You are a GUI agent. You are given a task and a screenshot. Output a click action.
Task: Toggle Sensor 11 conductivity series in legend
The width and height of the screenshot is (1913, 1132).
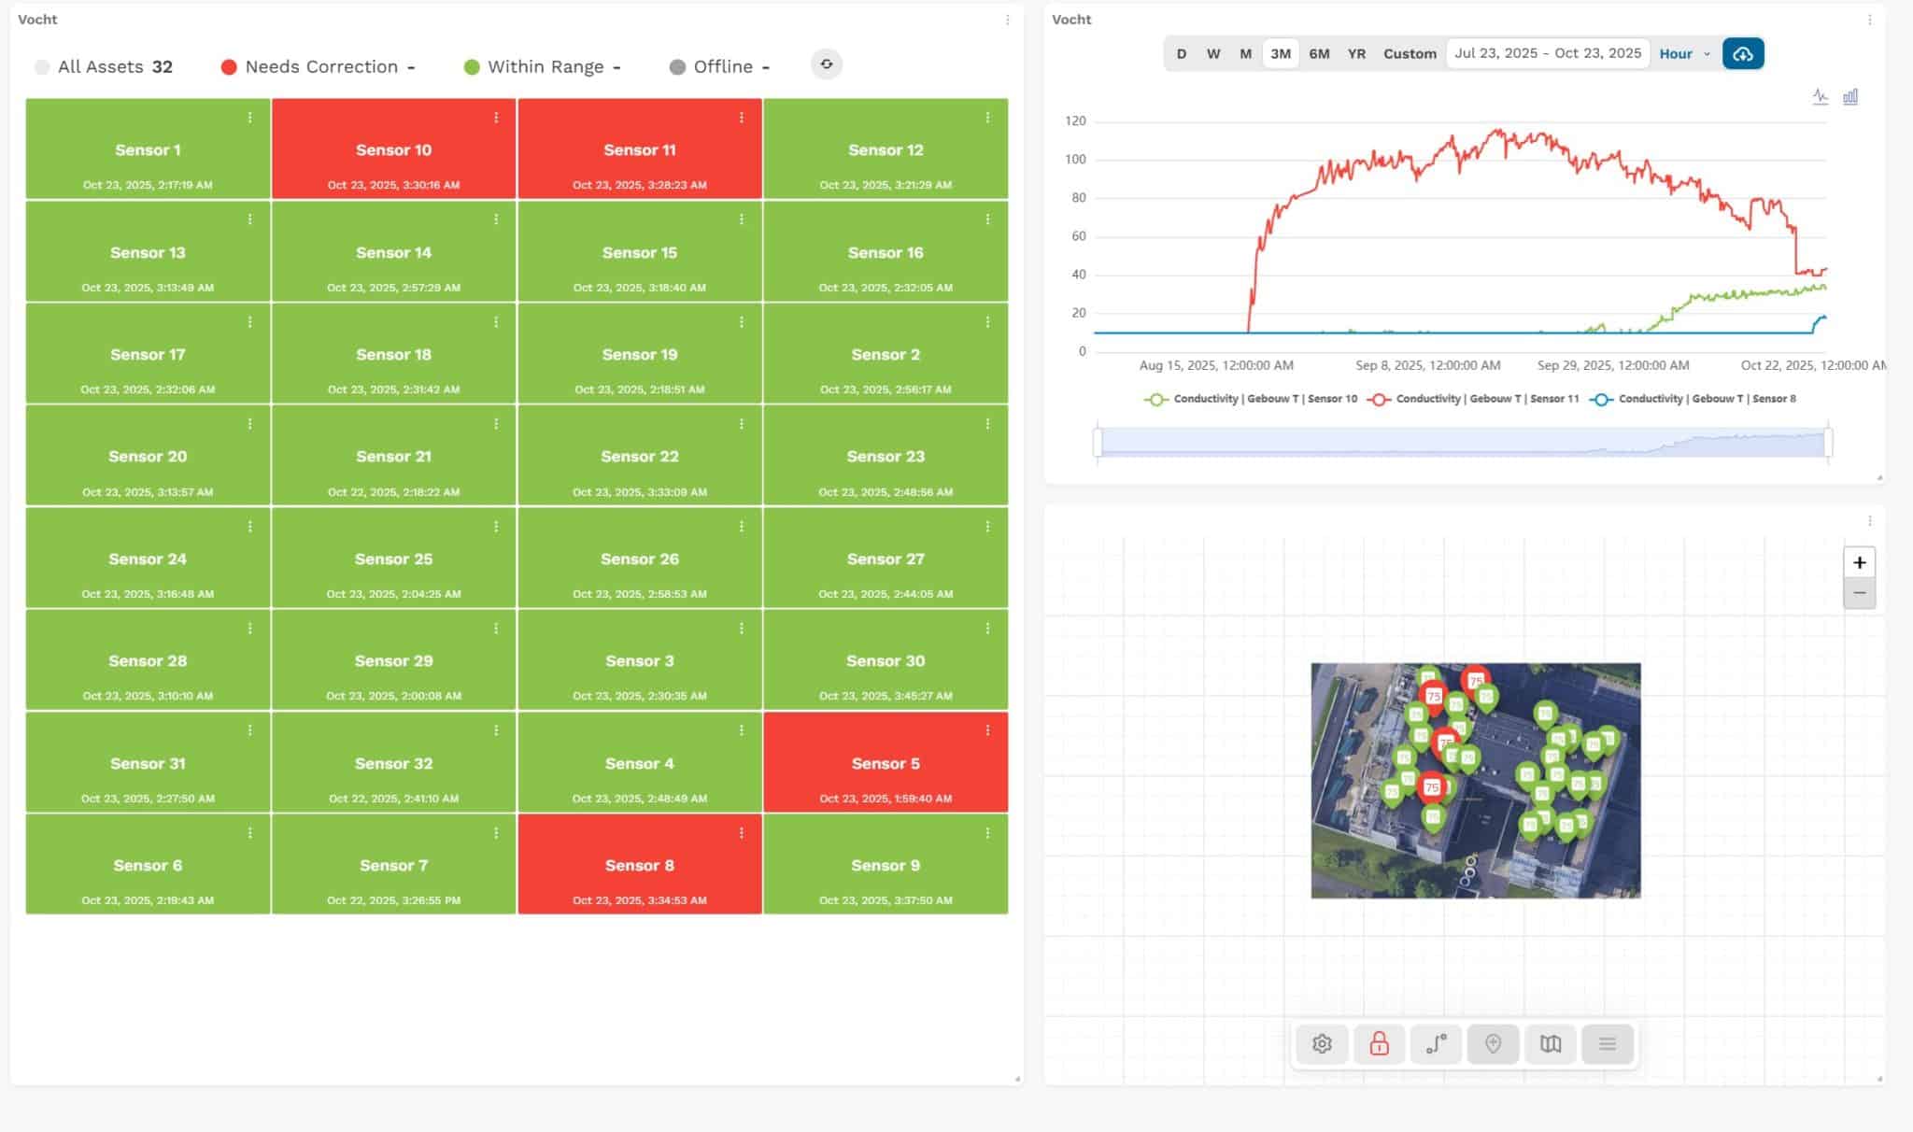(x=1476, y=399)
